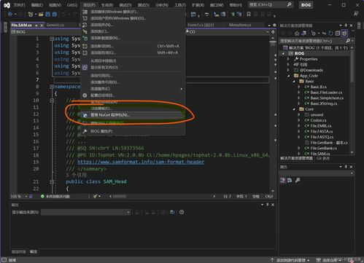Click add to source control in status bar

290,260
